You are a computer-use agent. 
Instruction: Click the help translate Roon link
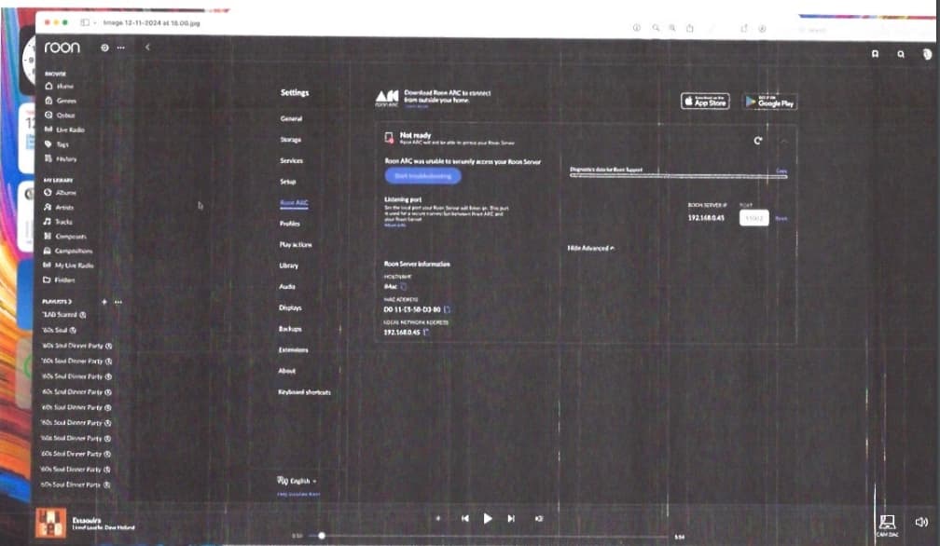[x=298, y=495]
